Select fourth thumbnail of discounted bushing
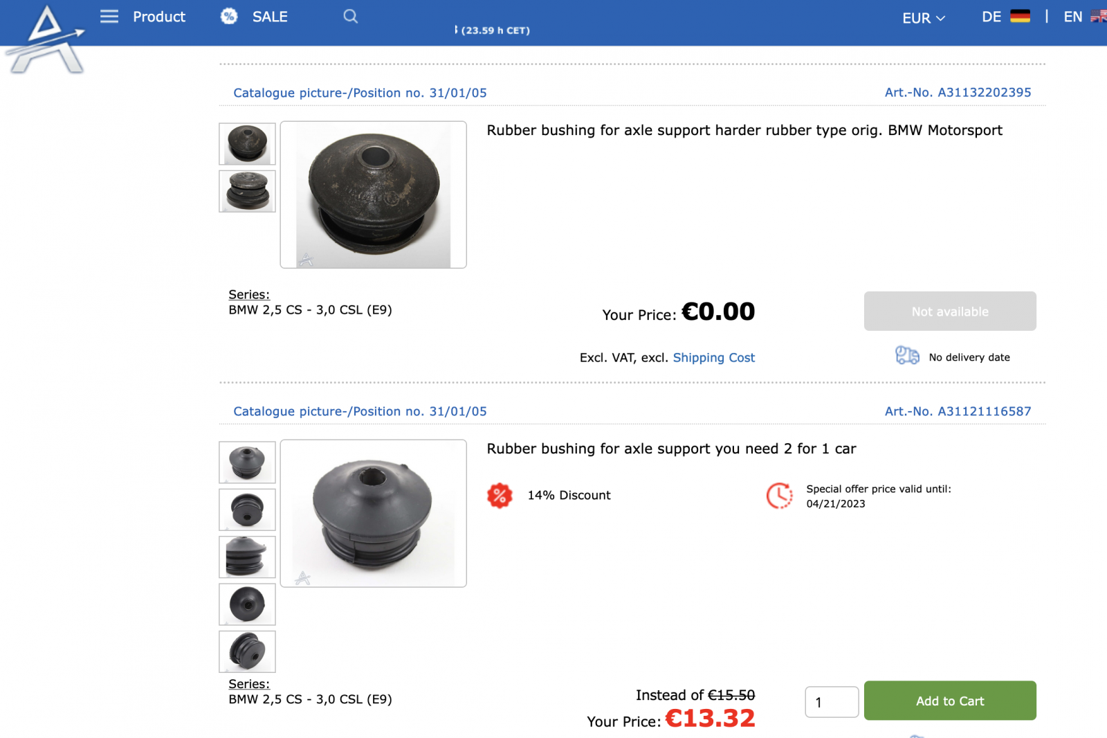1107x738 pixels. coord(247,604)
